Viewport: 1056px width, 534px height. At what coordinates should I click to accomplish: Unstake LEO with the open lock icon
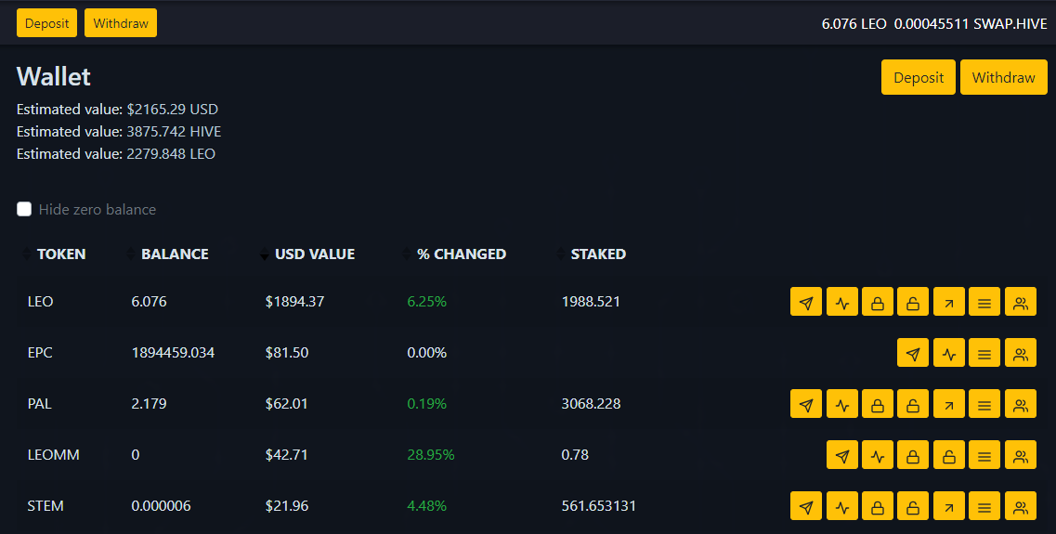tap(913, 302)
